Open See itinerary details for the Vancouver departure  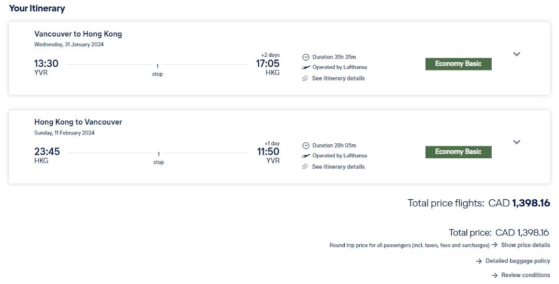coord(338,79)
